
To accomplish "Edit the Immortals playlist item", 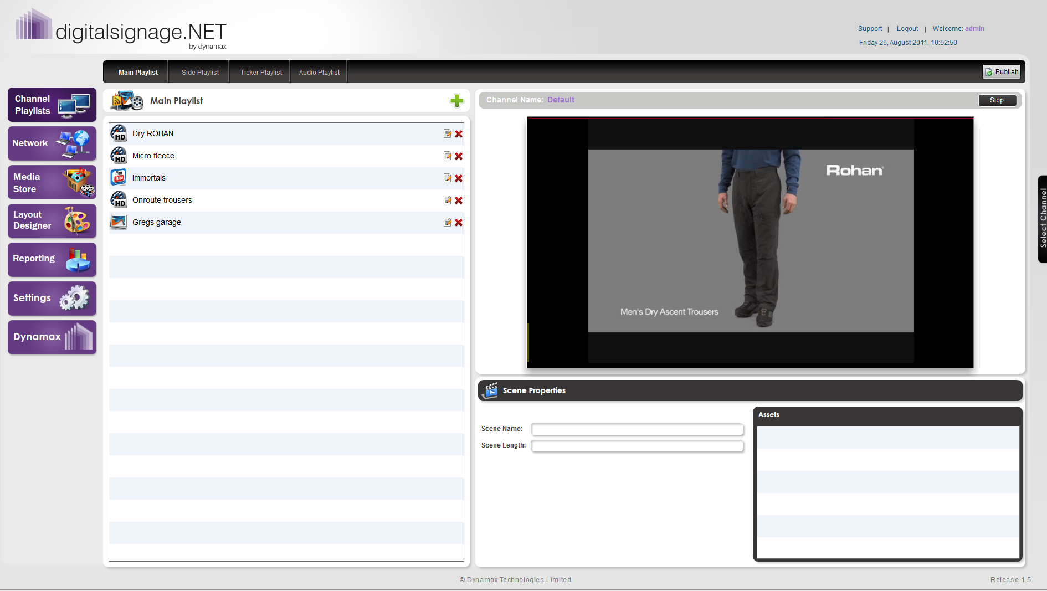I will pos(448,178).
